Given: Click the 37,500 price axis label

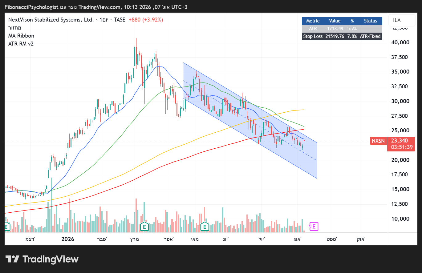Looking at the screenshot, I should (400, 57).
